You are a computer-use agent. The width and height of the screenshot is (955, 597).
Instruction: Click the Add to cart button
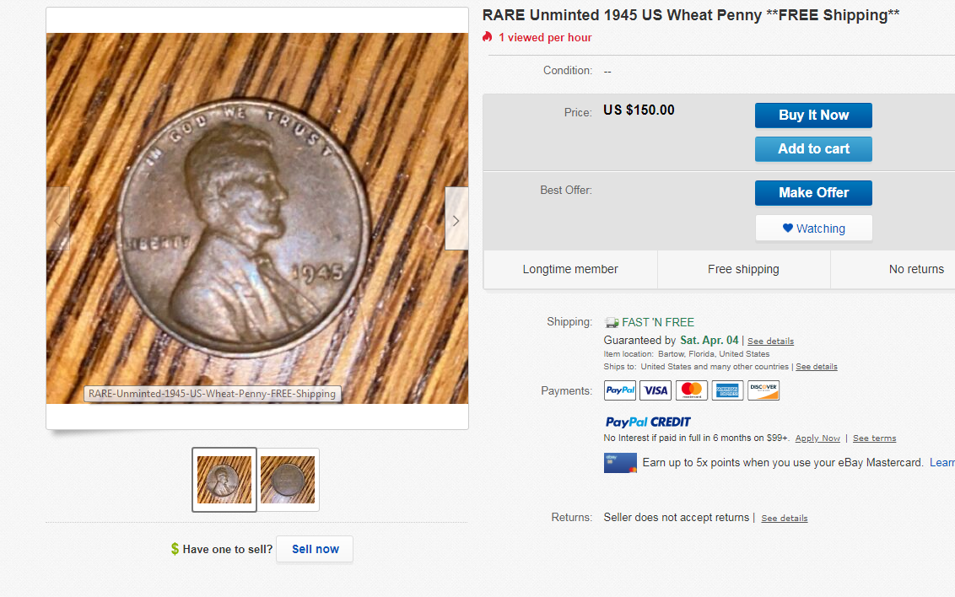point(813,149)
